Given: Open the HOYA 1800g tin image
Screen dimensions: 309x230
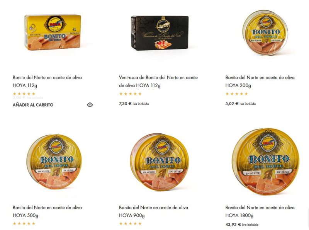Looking at the screenshot, I should click(x=265, y=162).
